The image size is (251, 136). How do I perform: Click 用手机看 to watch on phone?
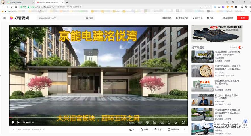174,129
